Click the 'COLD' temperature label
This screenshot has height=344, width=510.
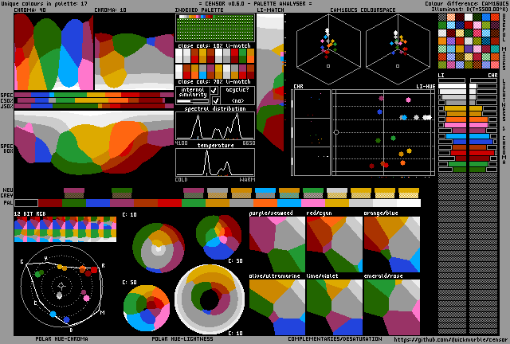pyautogui.click(x=181, y=179)
